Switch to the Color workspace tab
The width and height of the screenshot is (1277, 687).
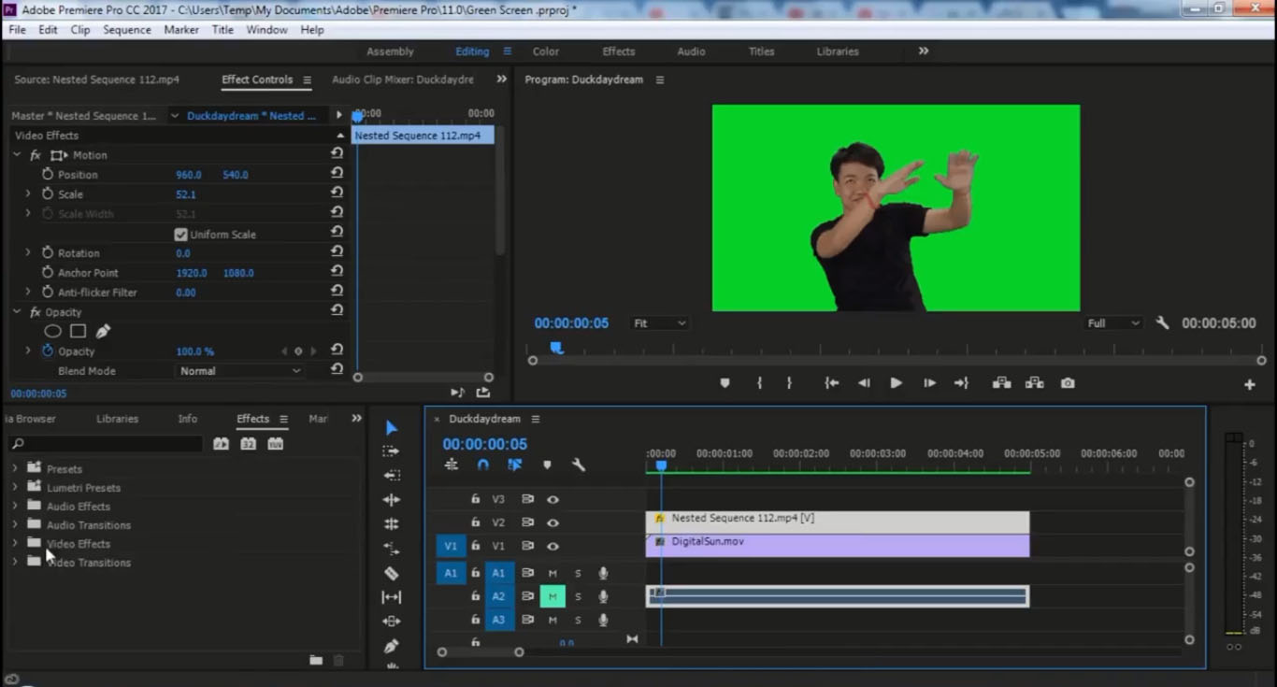(546, 51)
